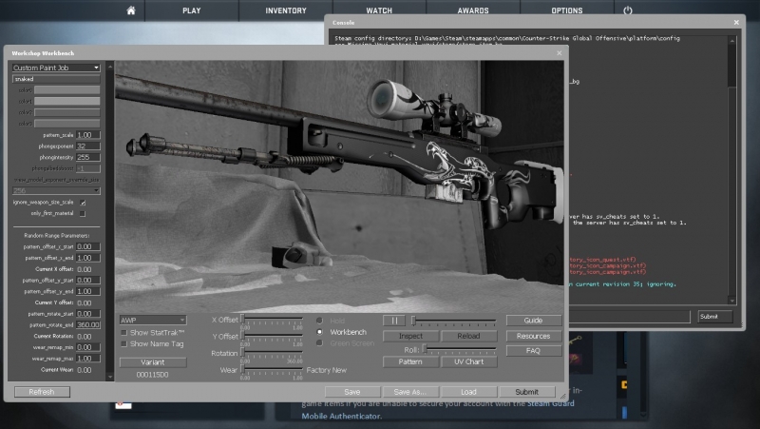Click the X Offset slider
The image size is (760, 429).
tap(272, 321)
